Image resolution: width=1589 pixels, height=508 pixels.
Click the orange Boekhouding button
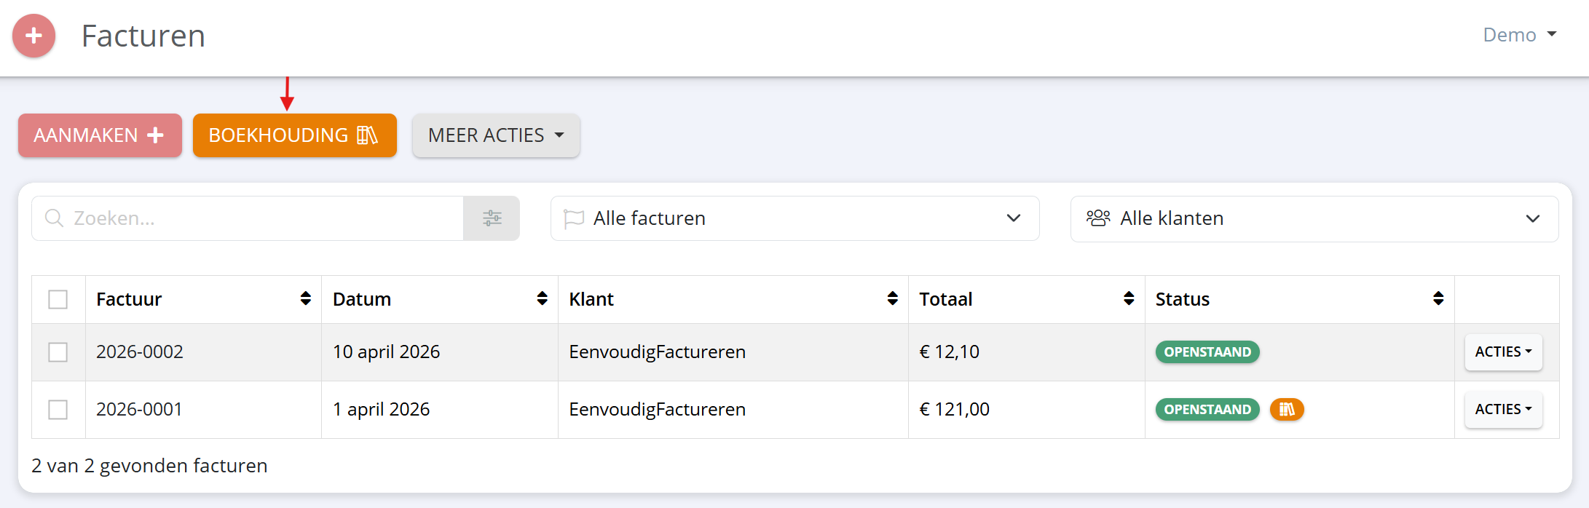click(294, 135)
